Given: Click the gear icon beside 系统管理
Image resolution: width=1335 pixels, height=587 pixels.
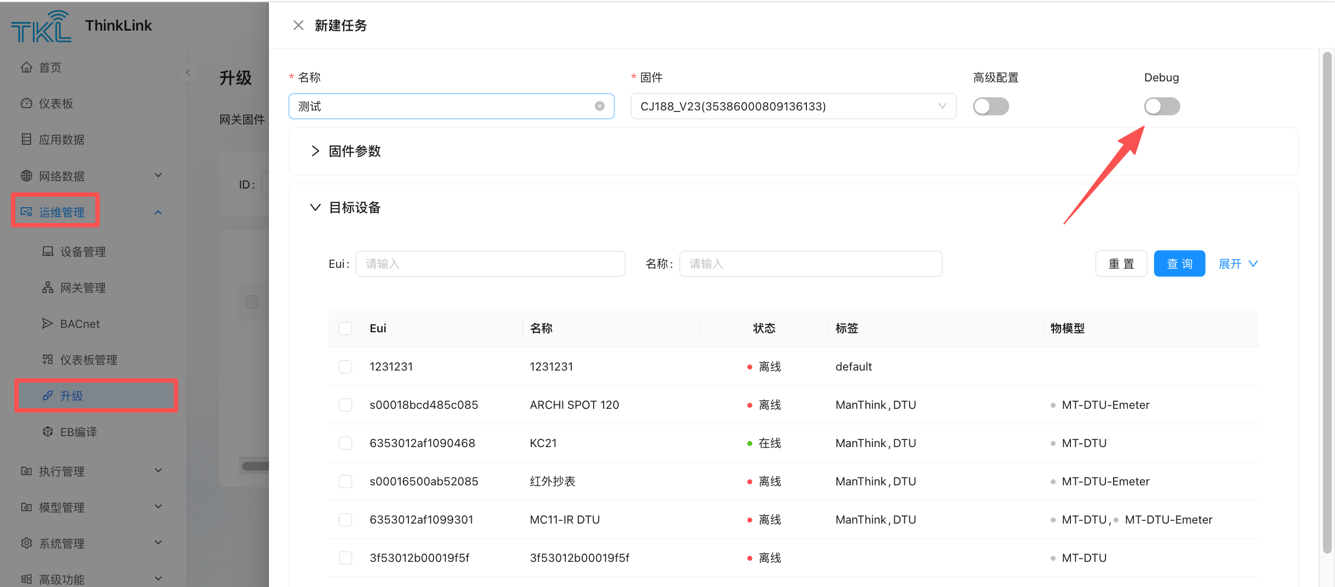Looking at the screenshot, I should pyautogui.click(x=26, y=543).
